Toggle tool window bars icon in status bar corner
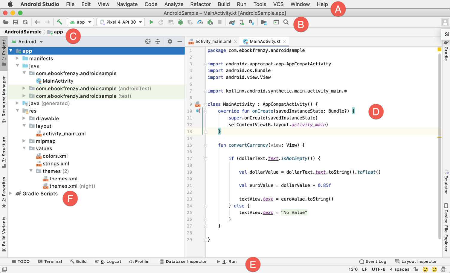Screen dimensions: 450x273 [4, 269]
